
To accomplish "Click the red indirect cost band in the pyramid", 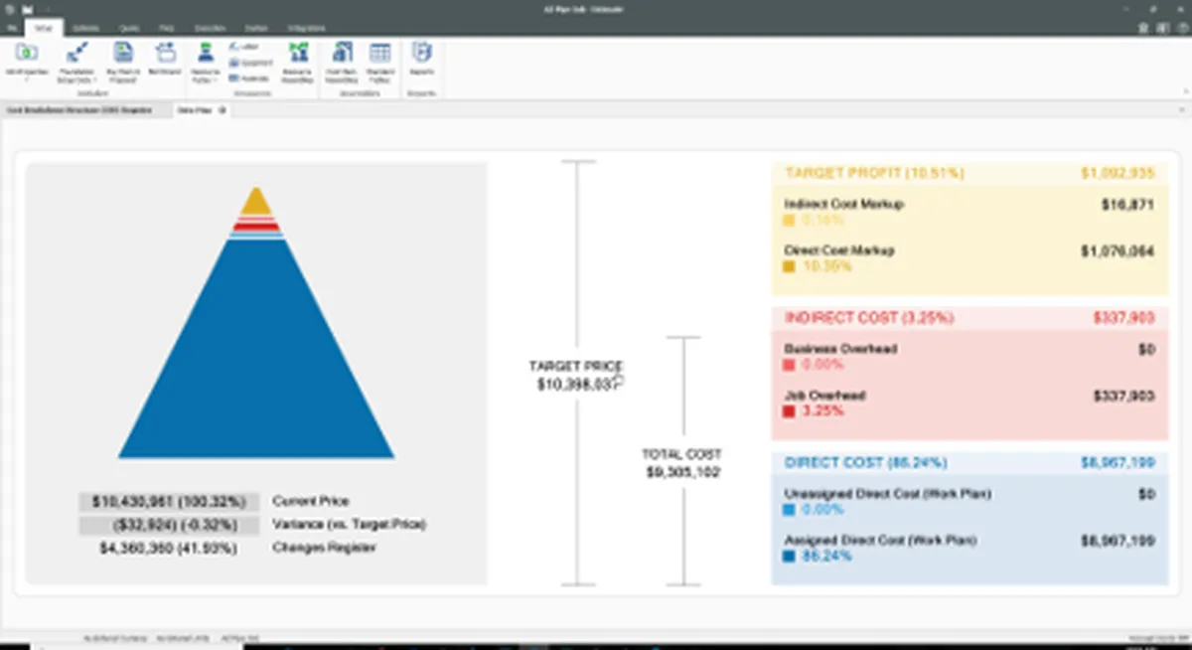I will click(x=256, y=228).
